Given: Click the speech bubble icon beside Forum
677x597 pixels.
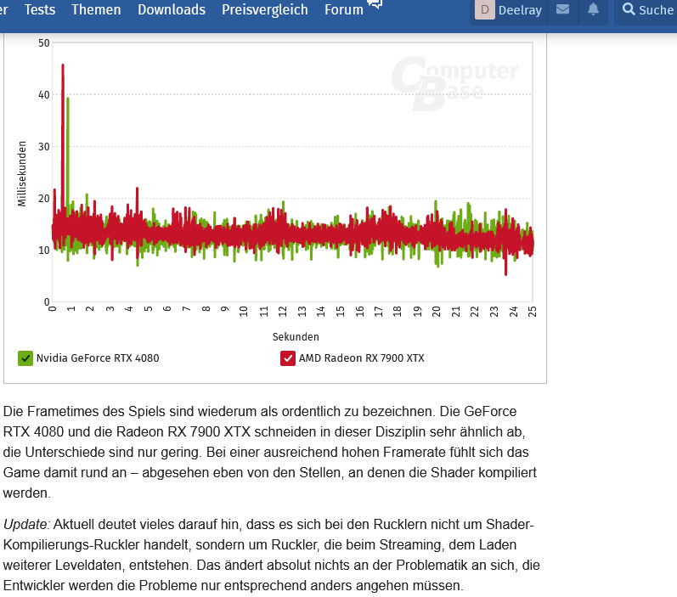Looking at the screenshot, I should (375, 4).
